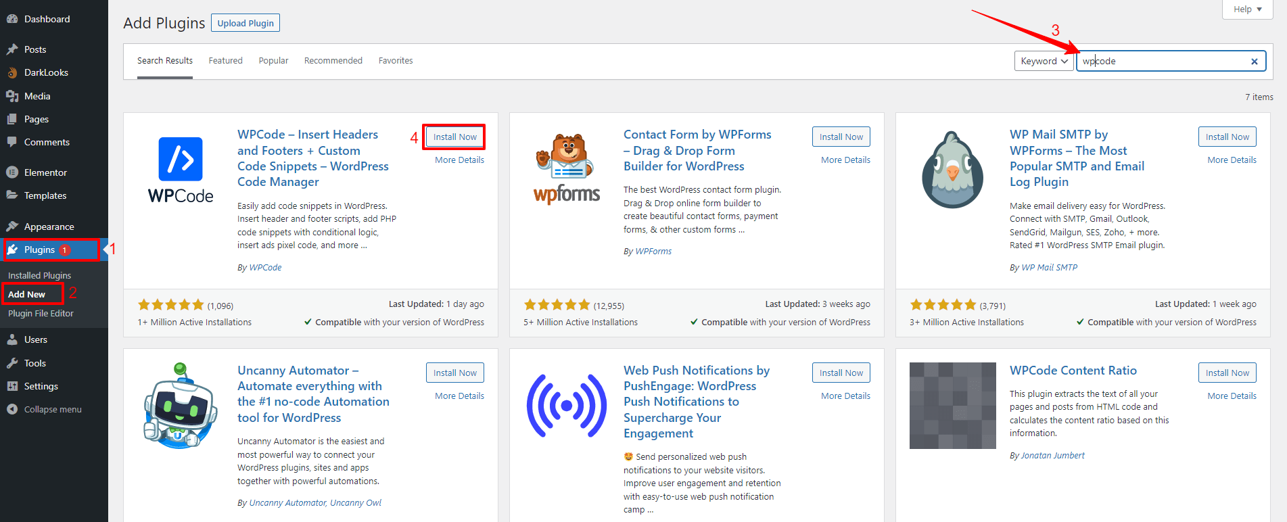The height and width of the screenshot is (522, 1287).
Task: Open the Popular plugins tab
Action: [x=273, y=61]
